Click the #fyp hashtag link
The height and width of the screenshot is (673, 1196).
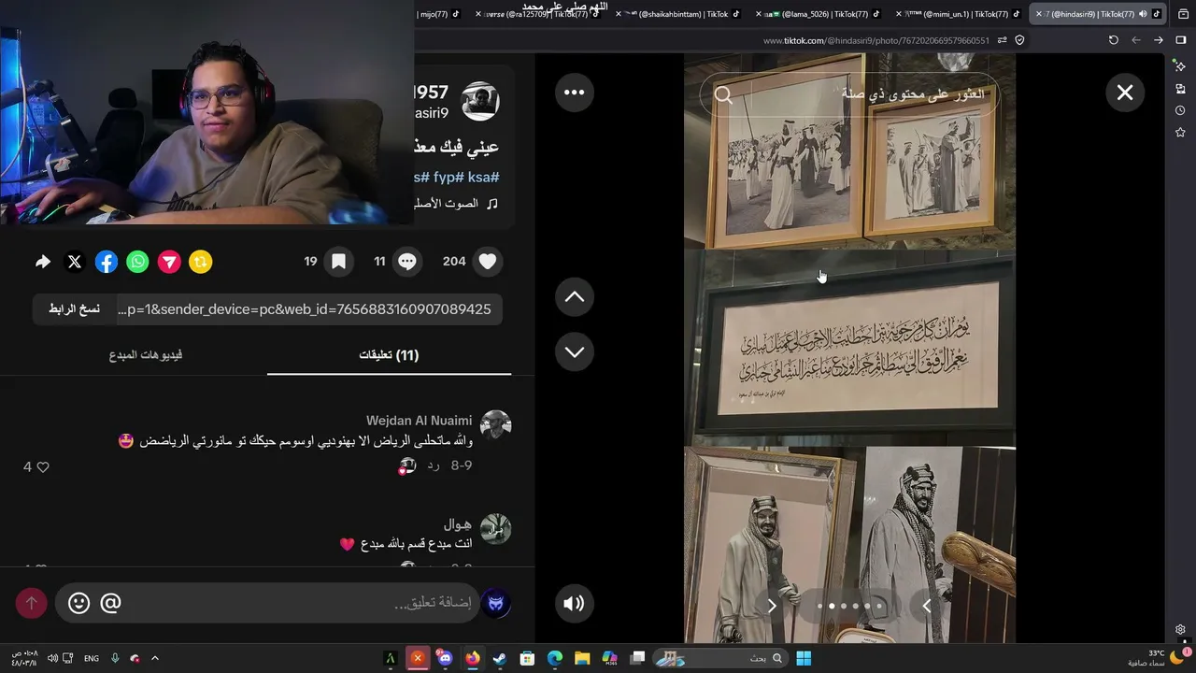[448, 178]
